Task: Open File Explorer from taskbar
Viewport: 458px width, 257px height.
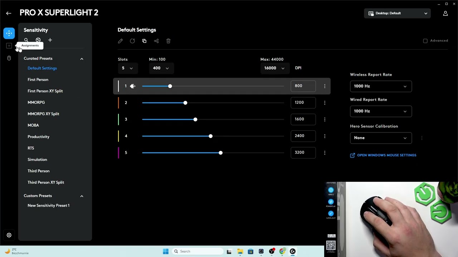Action: tap(240, 251)
